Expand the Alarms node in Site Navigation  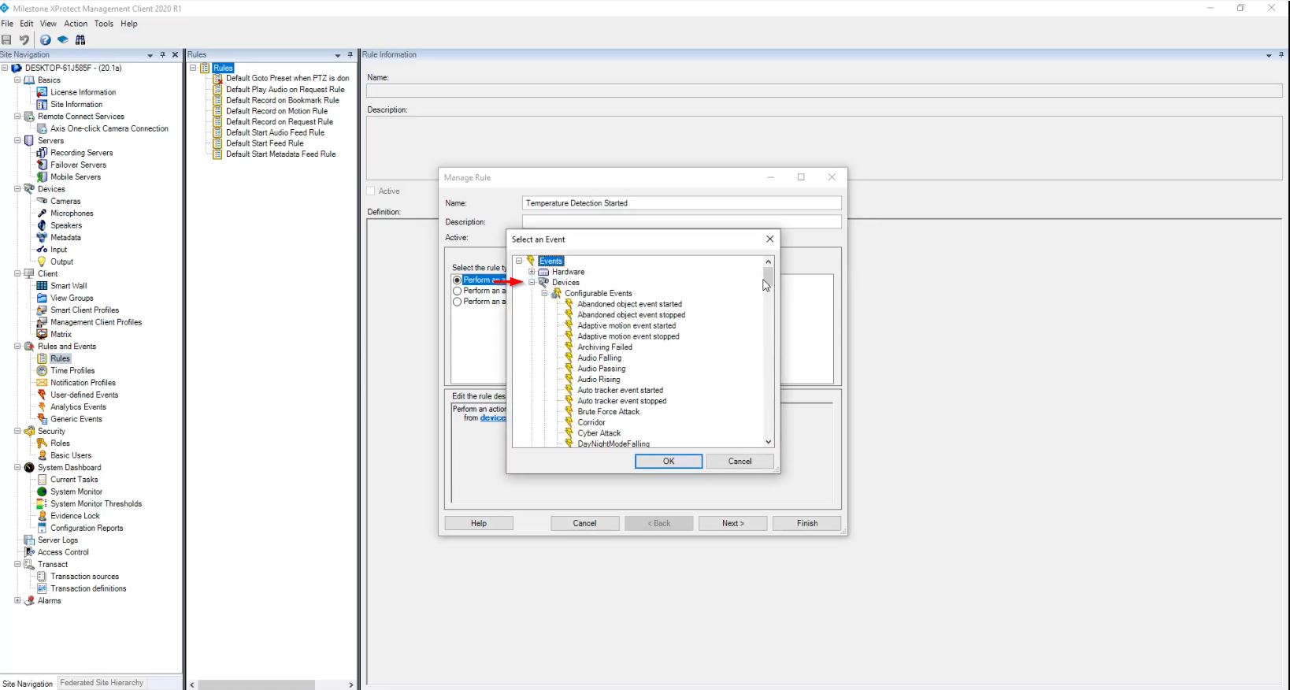tap(17, 601)
